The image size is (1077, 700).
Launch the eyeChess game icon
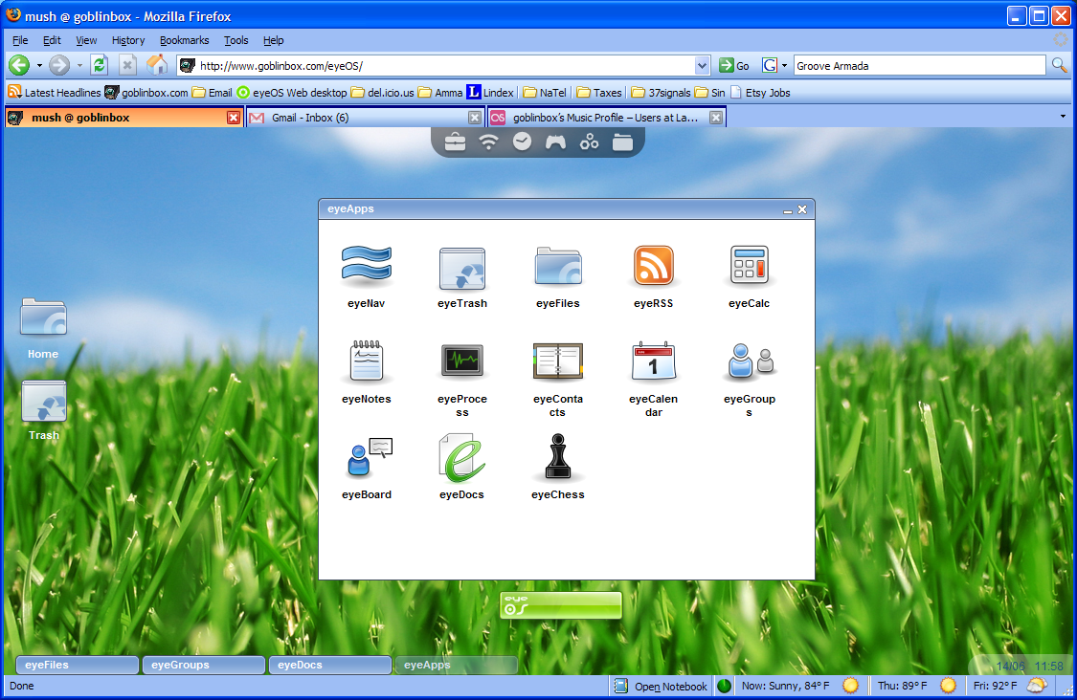click(x=557, y=457)
